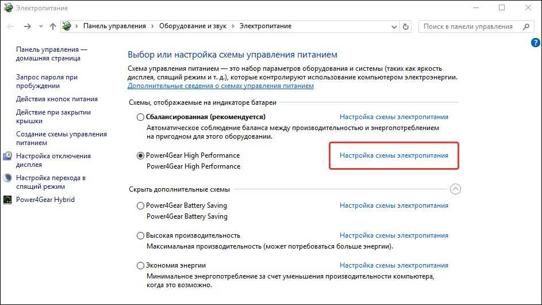Select the Power4Gear Battery Saving radio button
Image resolution: width=542 pixels, height=305 pixels.
point(141,205)
